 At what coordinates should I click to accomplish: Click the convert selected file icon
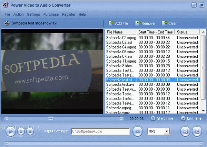(x=186, y=131)
